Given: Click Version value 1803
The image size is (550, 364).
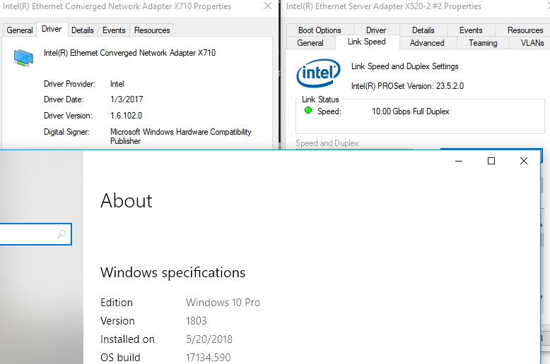Looking at the screenshot, I should 197,320.
